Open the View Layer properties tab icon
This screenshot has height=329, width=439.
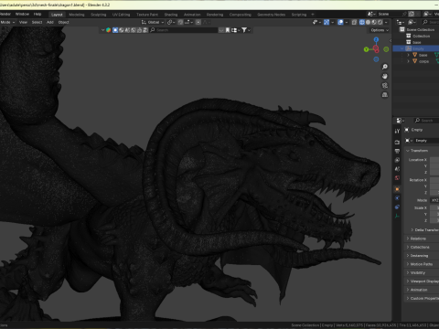click(397, 160)
